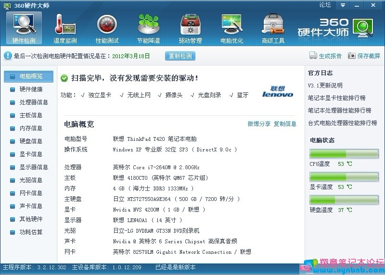Image resolution: width=385 pixels, height=275 pixels.
Task: Open the 驱动管理 driver manager
Action: pyautogui.click(x=190, y=28)
